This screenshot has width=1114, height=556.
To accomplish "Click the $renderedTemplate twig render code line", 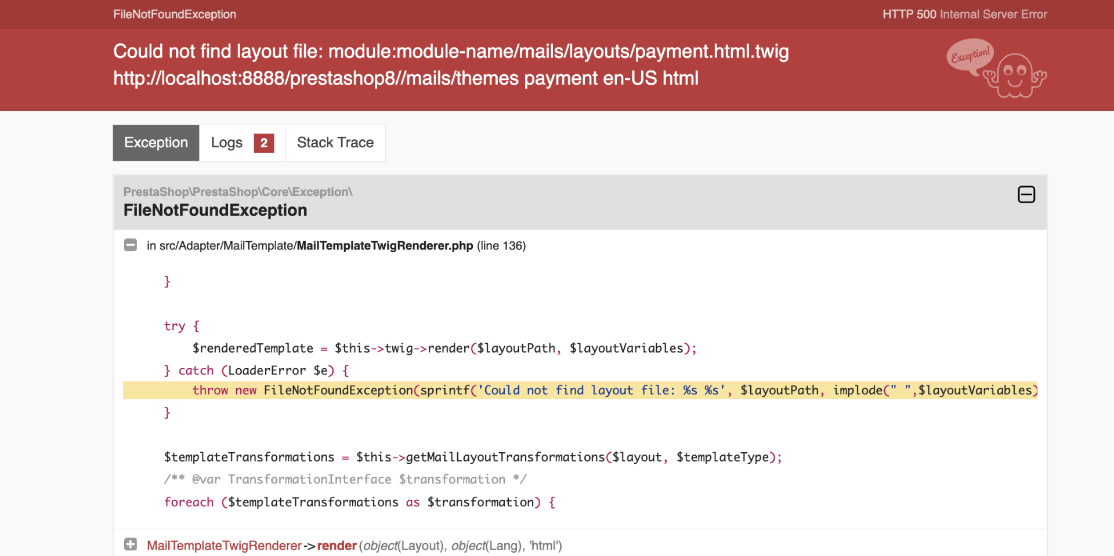I will (444, 348).
